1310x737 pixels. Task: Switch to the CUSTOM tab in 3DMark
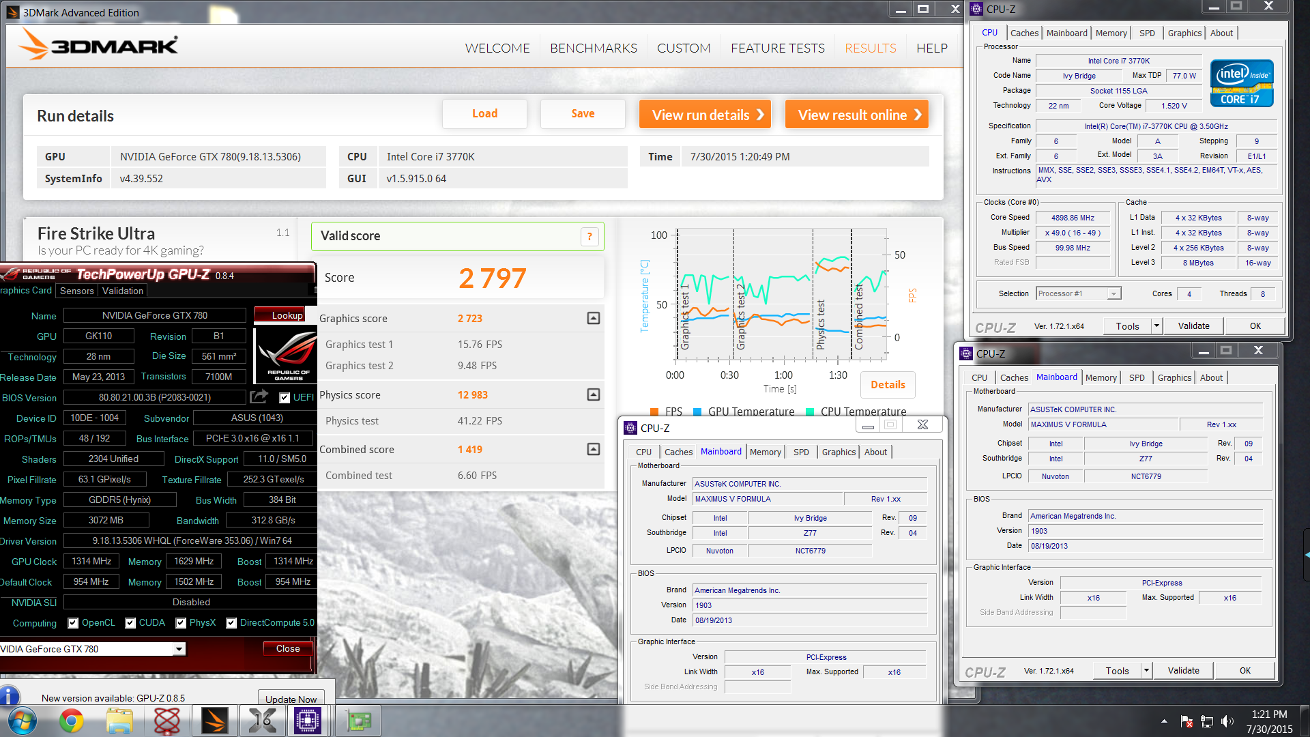684,48
